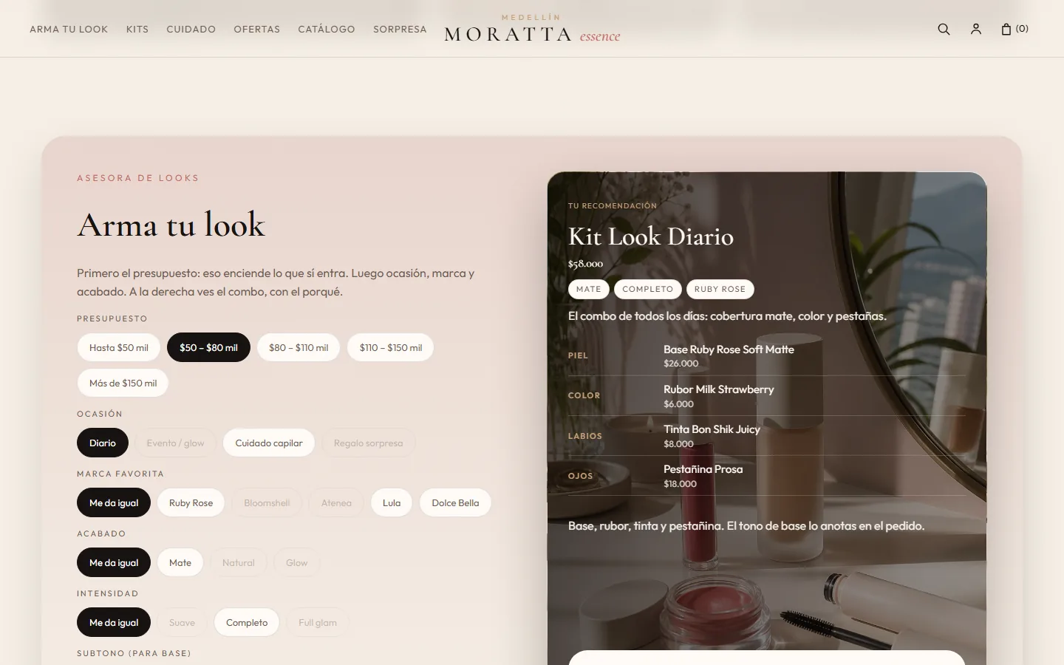This screenshot has height=665, width=1064.
Task: Open the Kits menu item
Action: pyautogui.click(x=137, y=30)
